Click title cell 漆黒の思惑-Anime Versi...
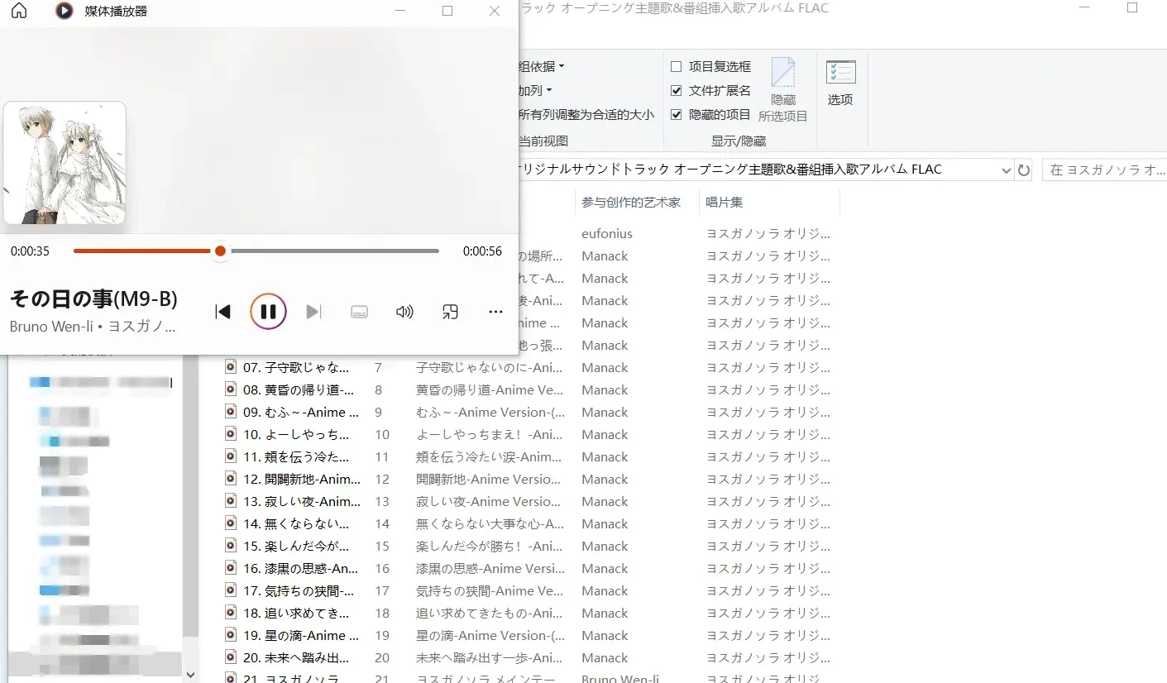Screen dimensions: 1167x683 tap(490, 568)
